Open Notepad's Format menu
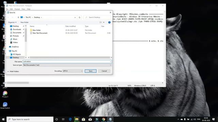Screen dimensions: 218x122 pos(17,9)
